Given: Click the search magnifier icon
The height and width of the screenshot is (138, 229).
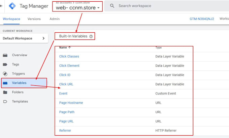Looking at the screenshot, I should [112, 6].
